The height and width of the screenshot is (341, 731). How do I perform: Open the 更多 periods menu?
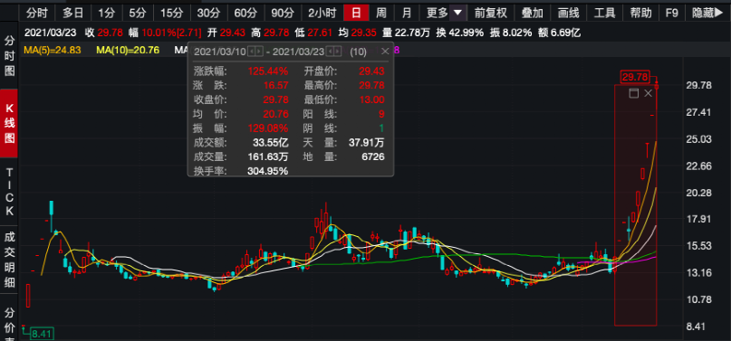pyautogui.click(x=437, y=13)
